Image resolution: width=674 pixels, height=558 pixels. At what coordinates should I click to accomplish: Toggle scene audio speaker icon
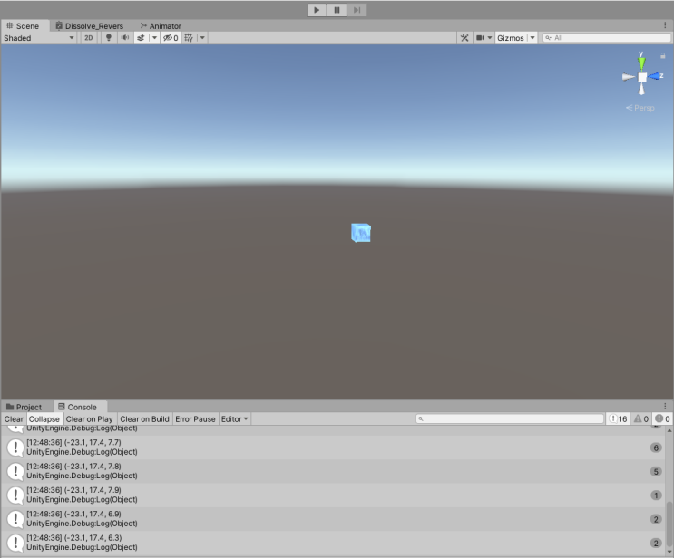click(124, 38)
